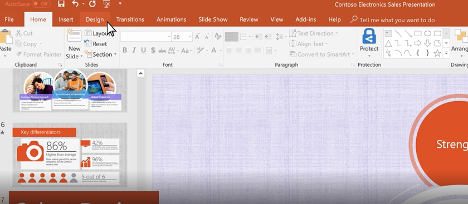Open Align Text dropdown
The image size is (468, 204).
[308, 44]
